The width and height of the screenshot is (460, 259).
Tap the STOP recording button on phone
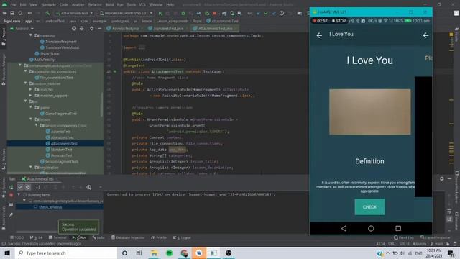tap(339, 21)
